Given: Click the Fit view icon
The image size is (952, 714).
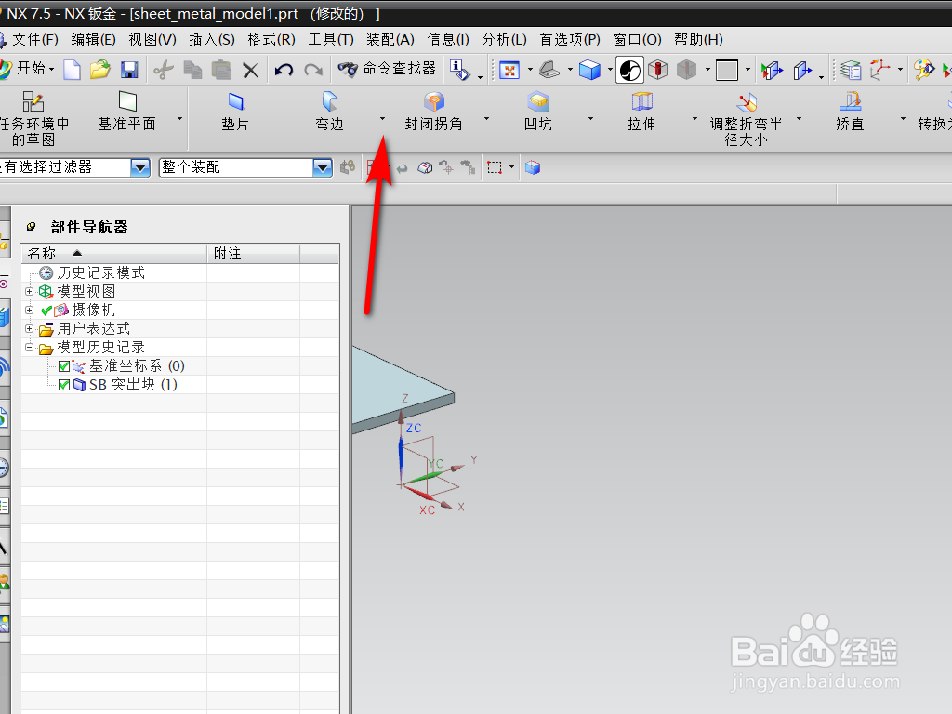Looking at the screenshot, I should [x=509, y=70].
